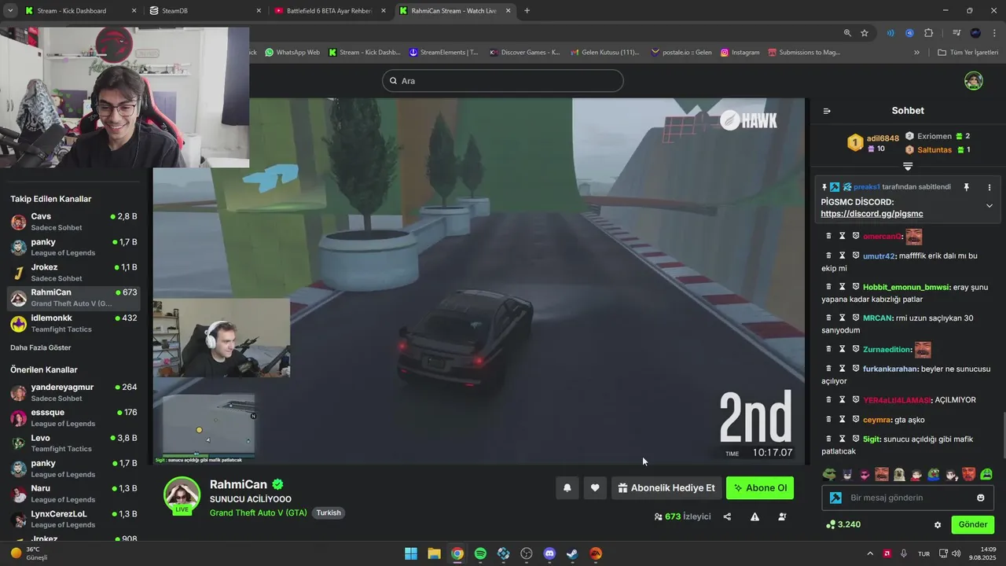Open the Levo recommended channel

75,443
